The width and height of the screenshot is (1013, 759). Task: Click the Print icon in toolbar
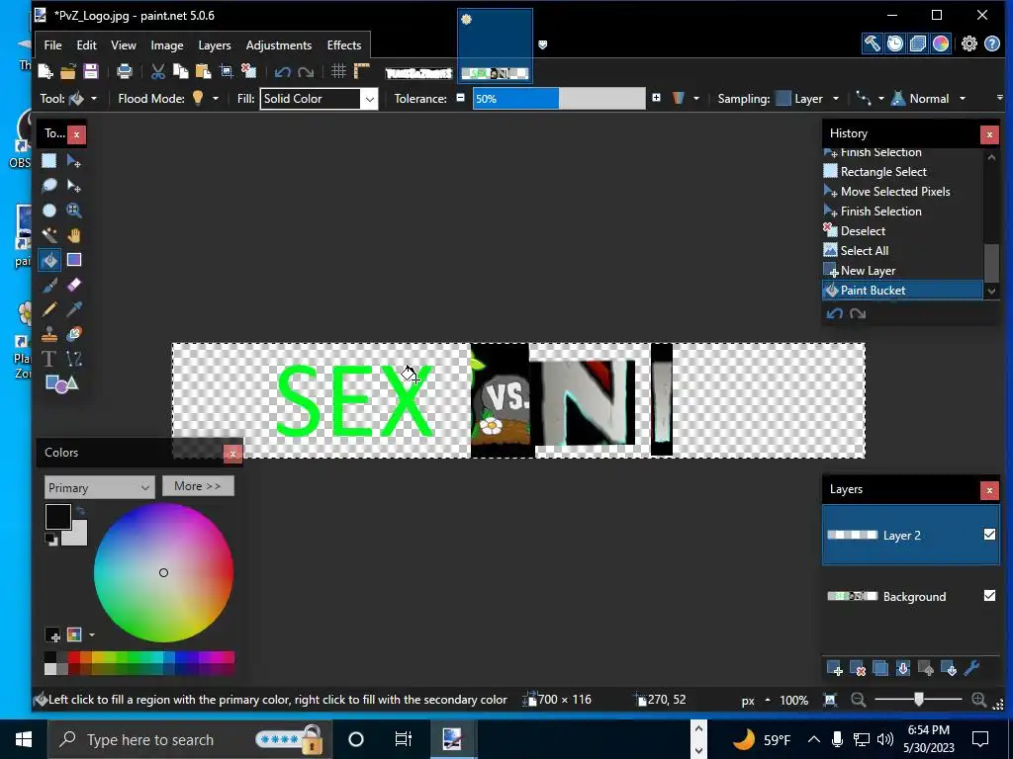point(124,71)
